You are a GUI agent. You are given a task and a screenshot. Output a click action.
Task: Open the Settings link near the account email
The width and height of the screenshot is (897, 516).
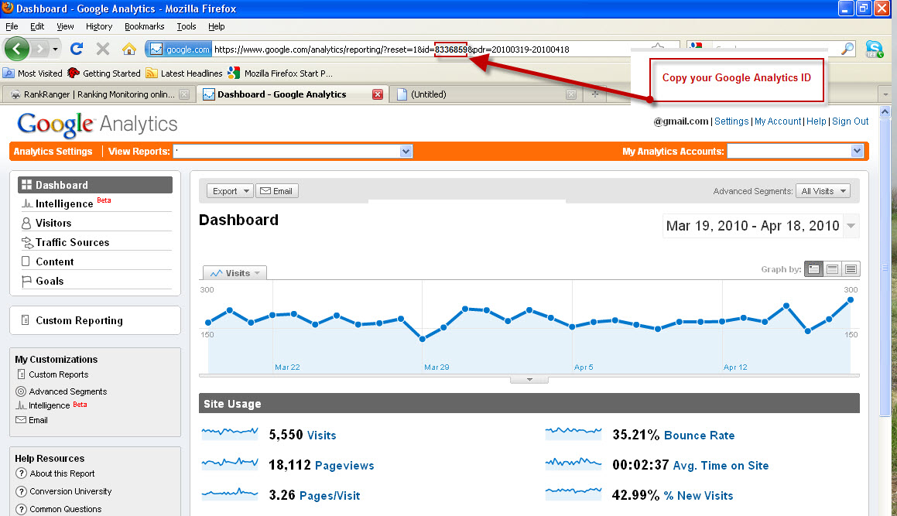coord(731,121)
